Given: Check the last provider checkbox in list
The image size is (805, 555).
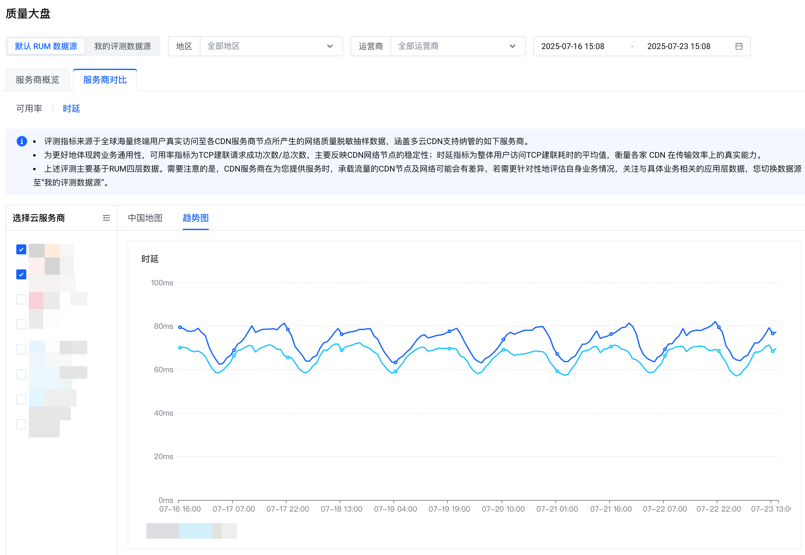Looking at the screenshot, I should point(21,424).
